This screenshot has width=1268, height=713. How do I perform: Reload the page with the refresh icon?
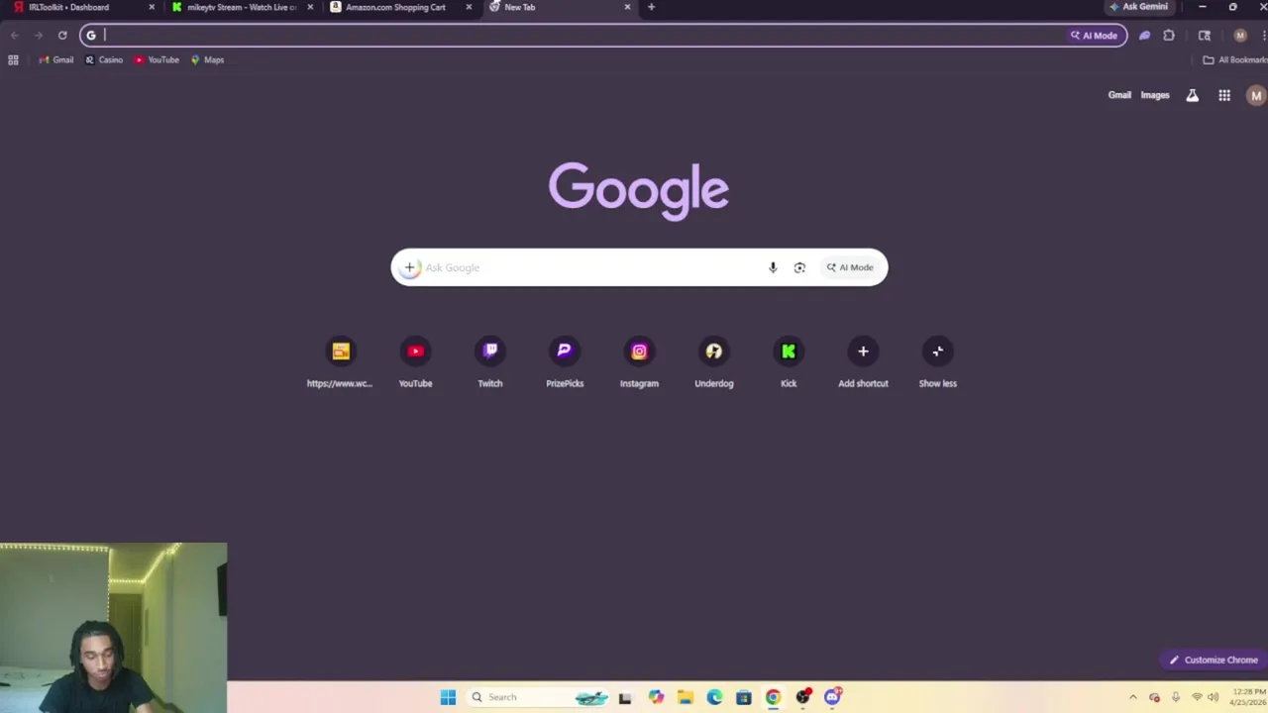(62, 36)
